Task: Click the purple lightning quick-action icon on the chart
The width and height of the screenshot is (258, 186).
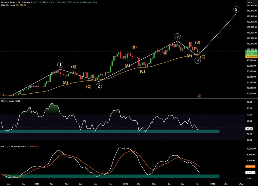Action: click(199, 96)
